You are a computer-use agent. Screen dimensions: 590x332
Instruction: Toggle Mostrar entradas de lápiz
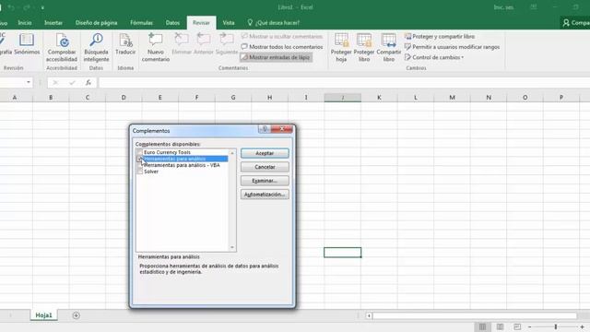(276, 57)
